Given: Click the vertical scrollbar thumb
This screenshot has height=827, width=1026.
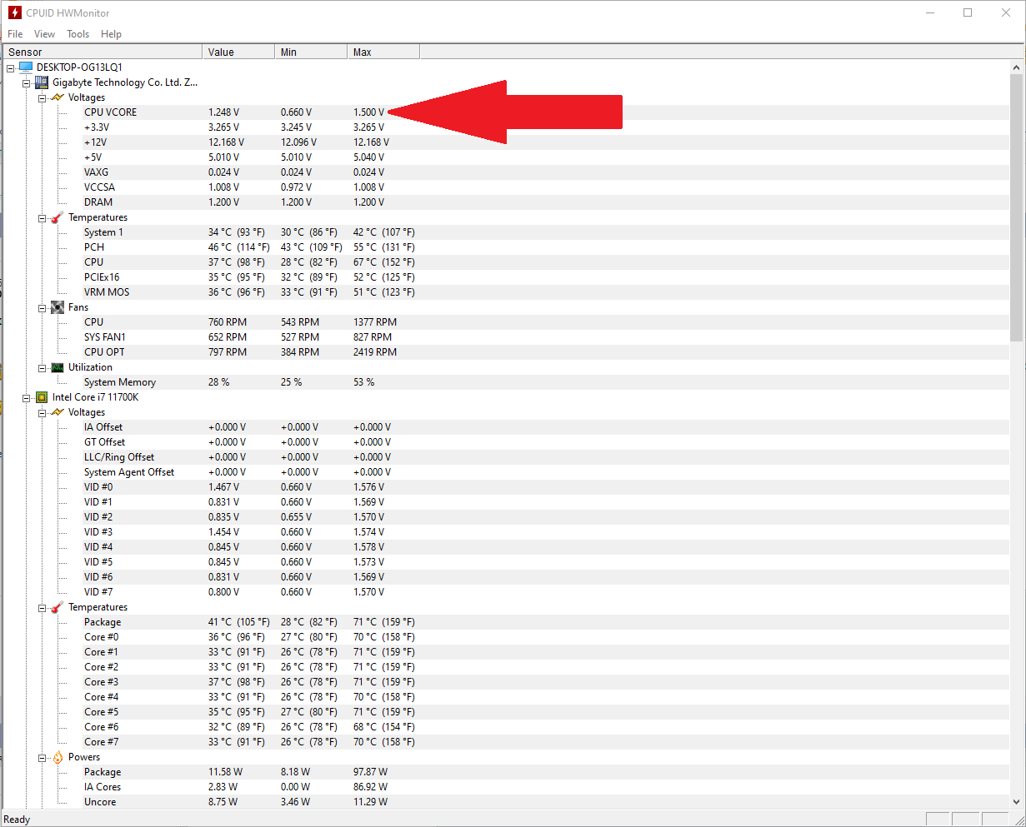Looking at the screenshot, I should pos(1017,207).
